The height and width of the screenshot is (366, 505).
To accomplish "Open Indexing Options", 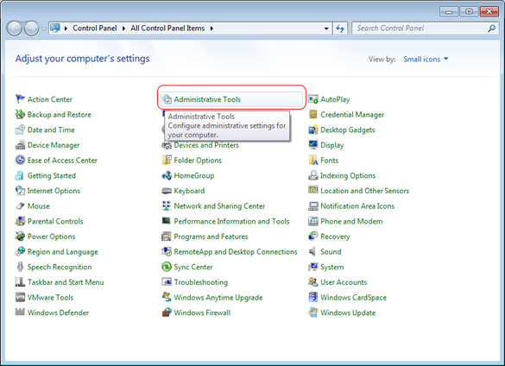I will (x=348, y=175).
